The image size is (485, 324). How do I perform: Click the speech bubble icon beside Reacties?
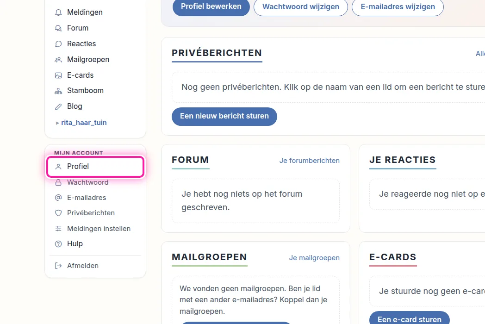coord(58,44)
